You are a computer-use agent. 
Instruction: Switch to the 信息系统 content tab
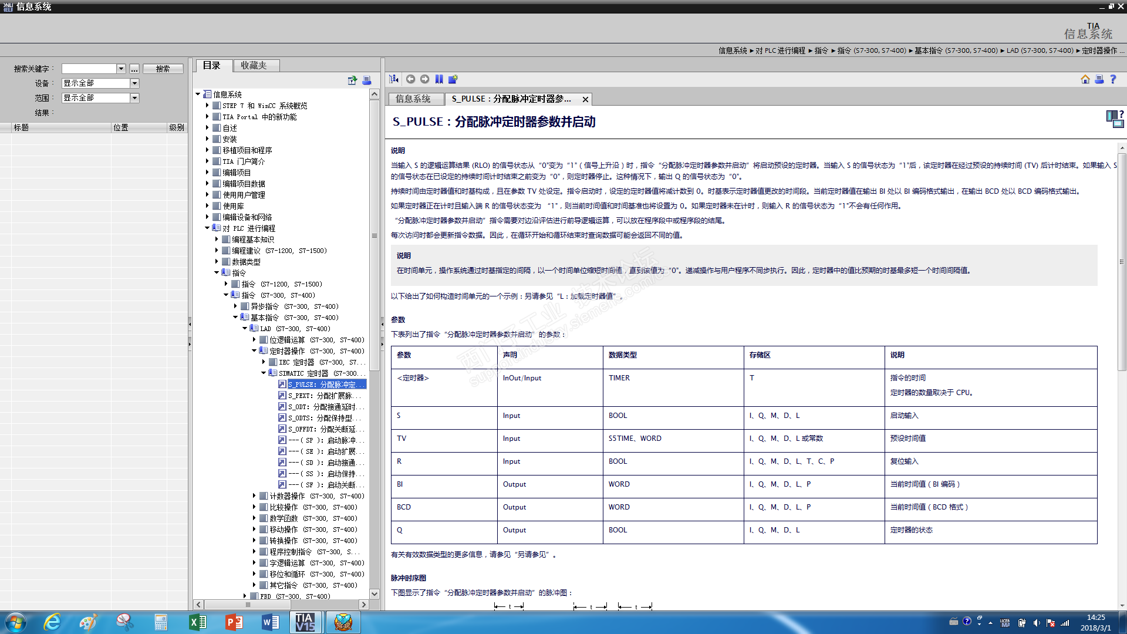[x=413, y=99]
